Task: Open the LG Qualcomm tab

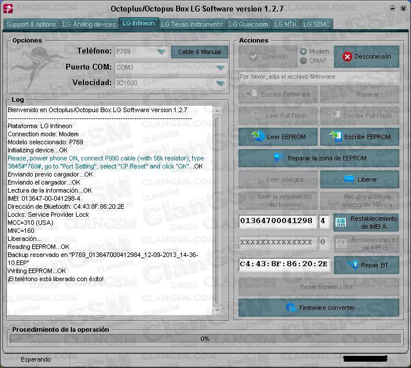Action: (249, 24)
